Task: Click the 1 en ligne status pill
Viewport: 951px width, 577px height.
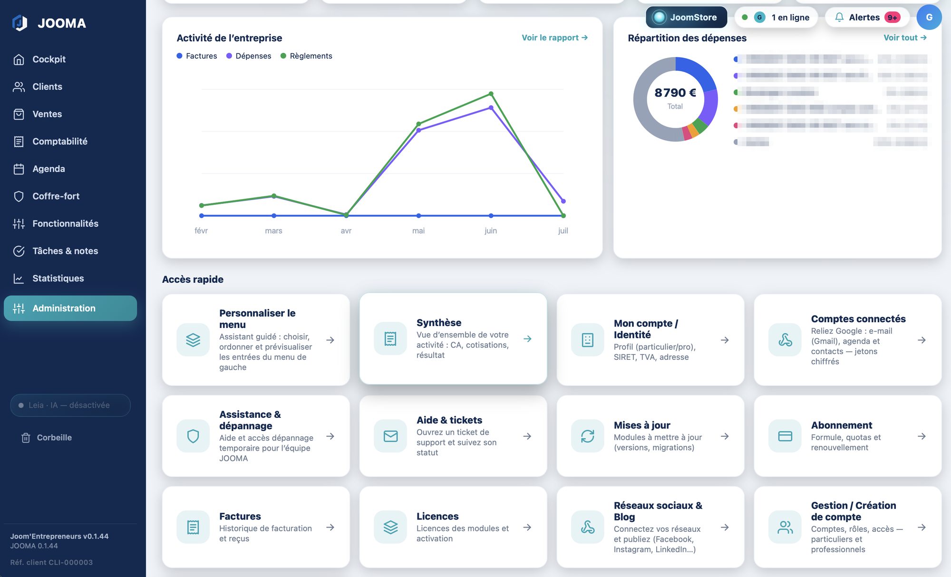Action: click(776, 17)
